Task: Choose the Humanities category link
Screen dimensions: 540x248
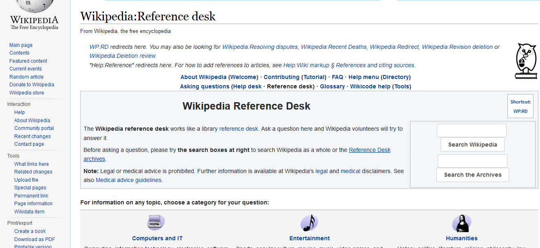Action: [462, 238]
